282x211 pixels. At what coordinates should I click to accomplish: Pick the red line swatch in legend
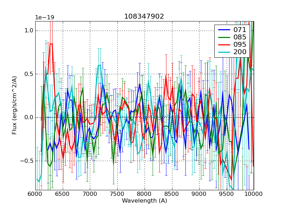point(224,45)
